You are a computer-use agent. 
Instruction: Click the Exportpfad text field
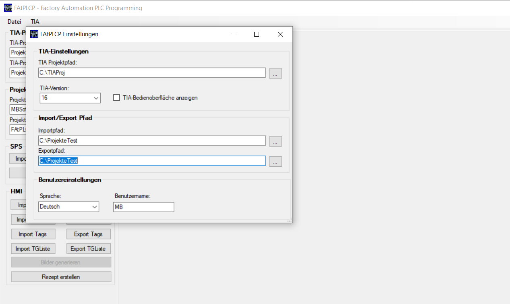(152, 161)
